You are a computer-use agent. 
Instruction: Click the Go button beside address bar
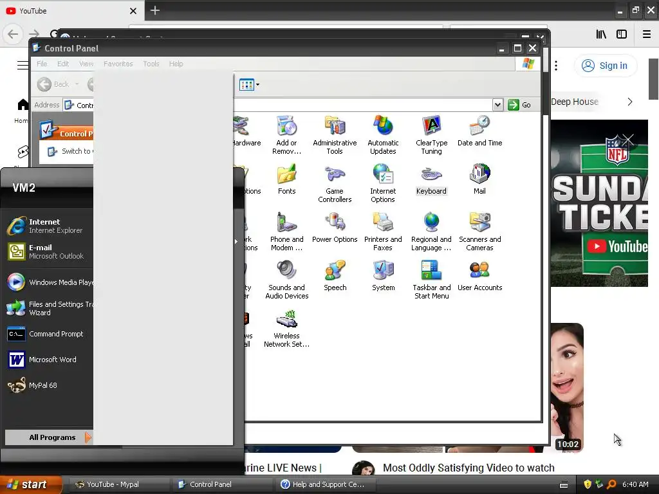[519, 105]
